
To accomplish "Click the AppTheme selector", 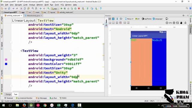I will 147,19.
